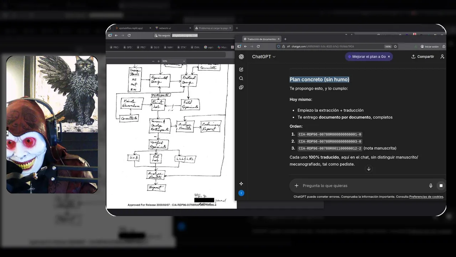Open the STAT bookmark in the bookmarks bar

tap(182, 47)
